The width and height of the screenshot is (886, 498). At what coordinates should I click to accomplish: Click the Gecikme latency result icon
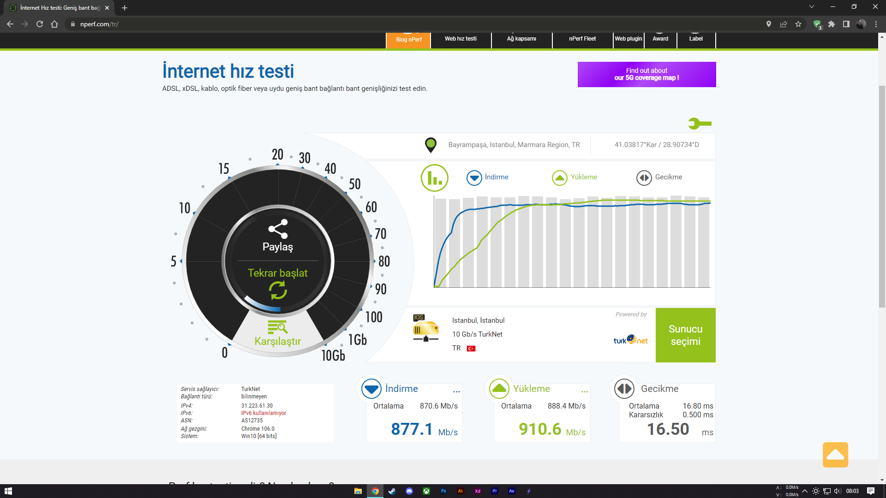pos(624,389)
